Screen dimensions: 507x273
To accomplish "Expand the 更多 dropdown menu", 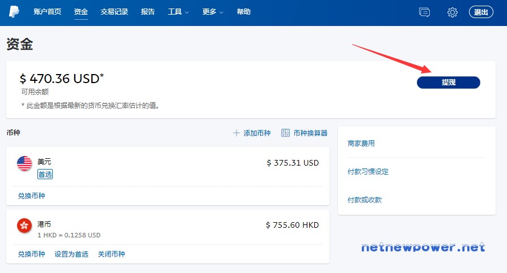I will [x=213, y=12].
